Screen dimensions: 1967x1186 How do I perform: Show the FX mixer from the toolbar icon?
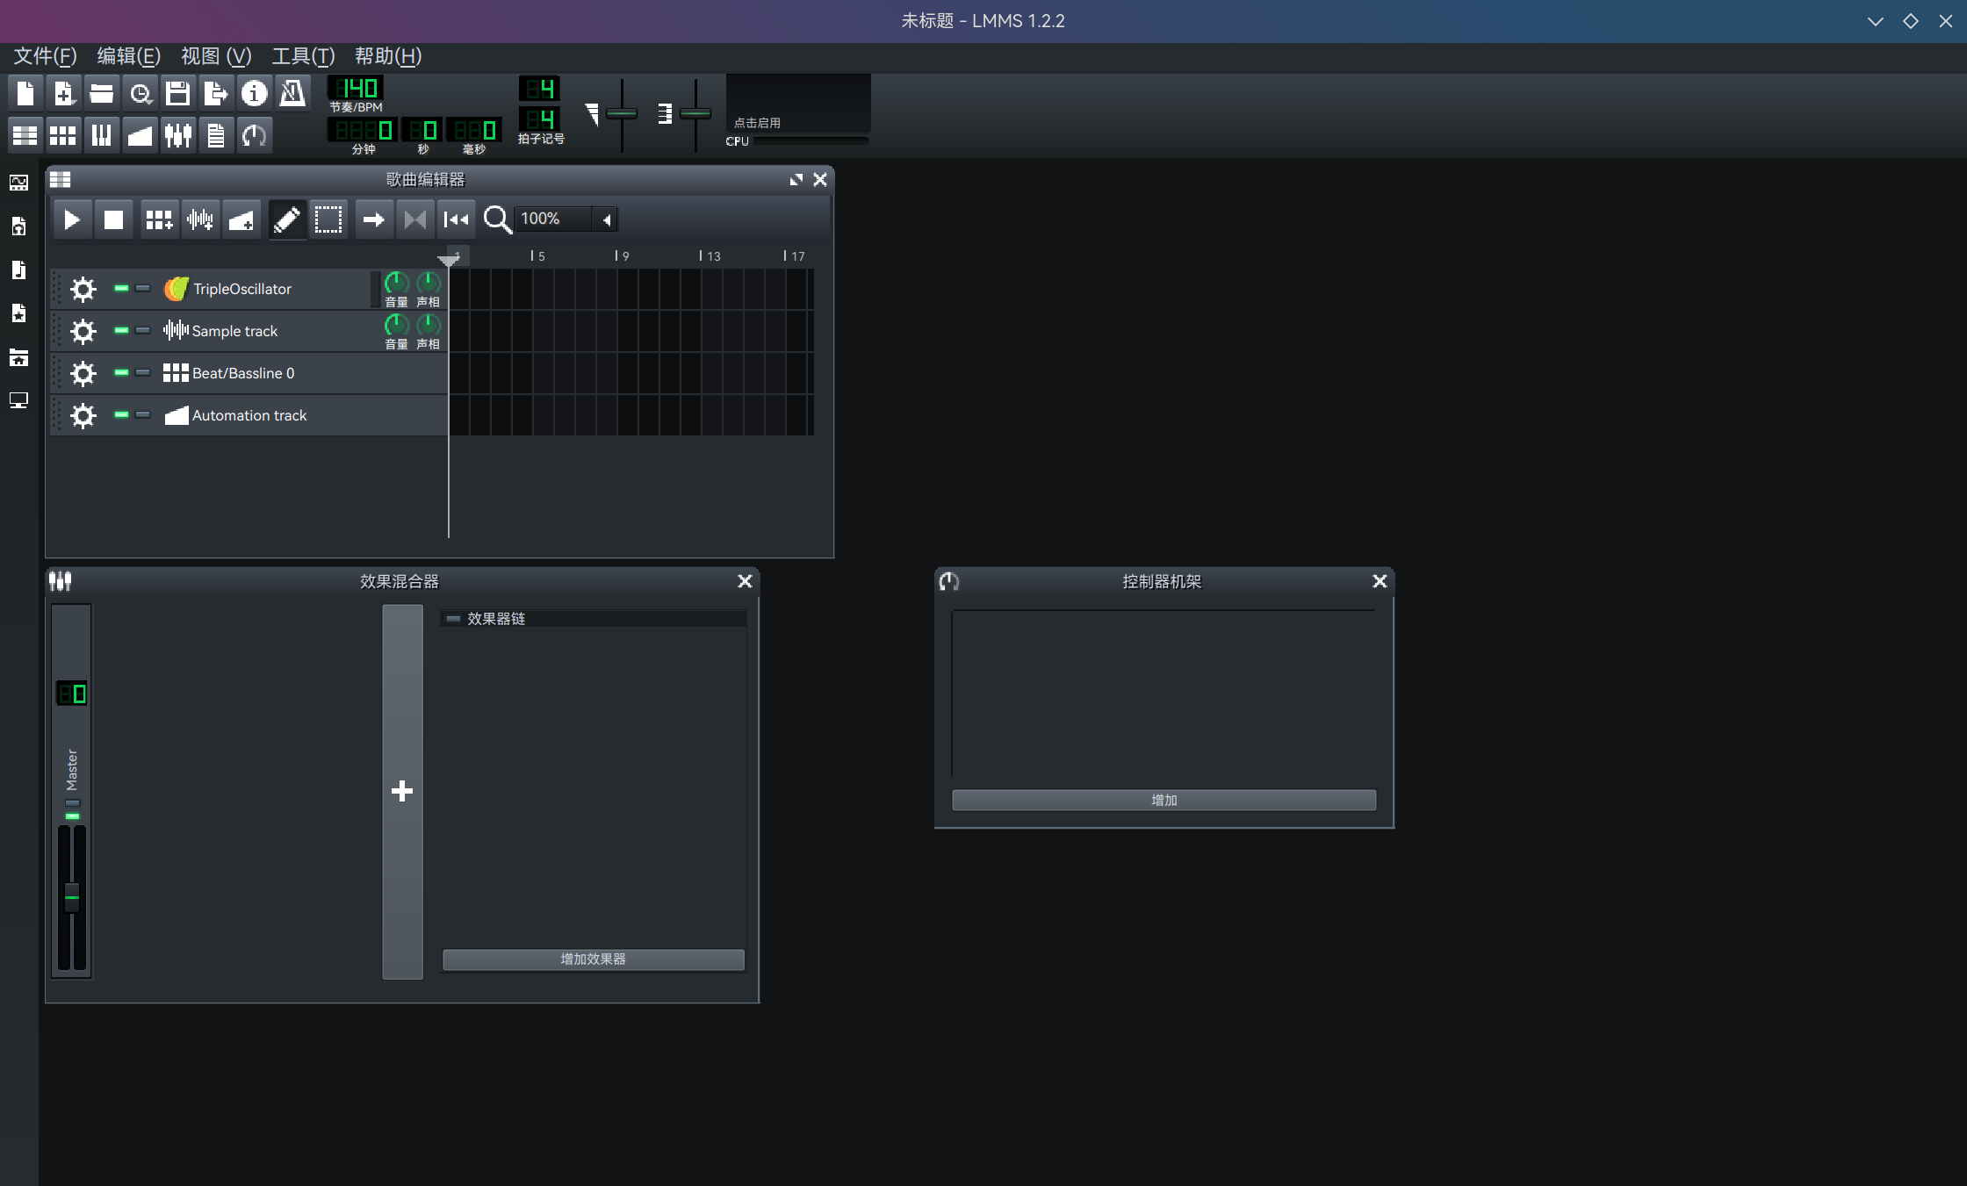(x=178, y=135)
